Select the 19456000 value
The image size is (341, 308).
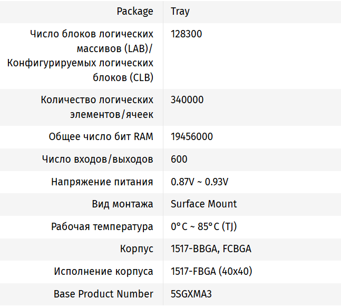(x=192, y=137)
